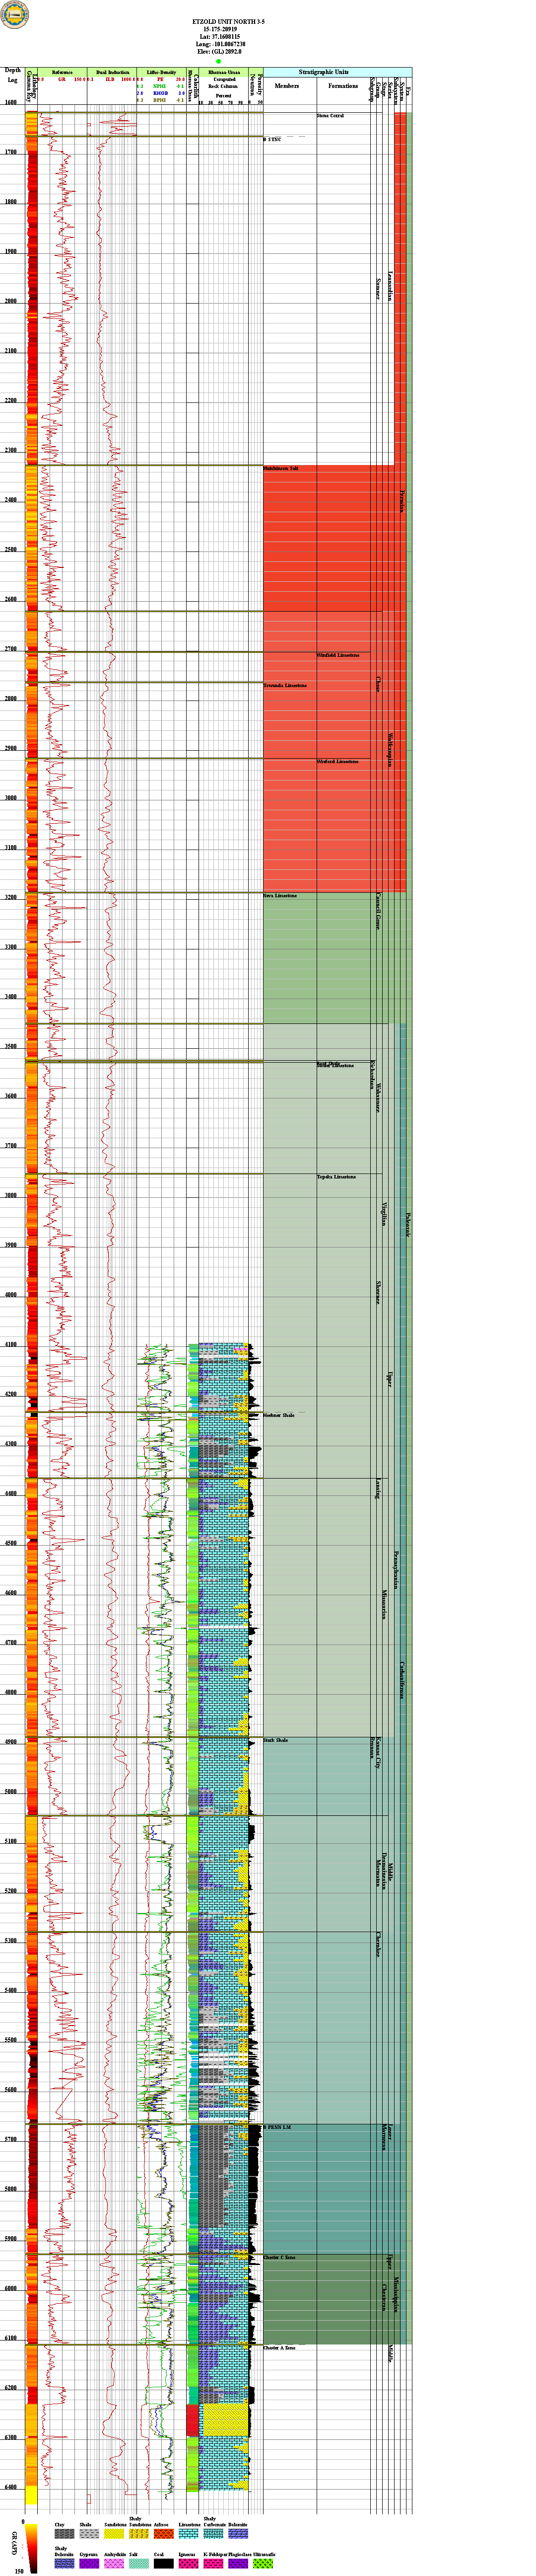
Task: Click the Long: -101.0067238 text
Action: point(220,44)
